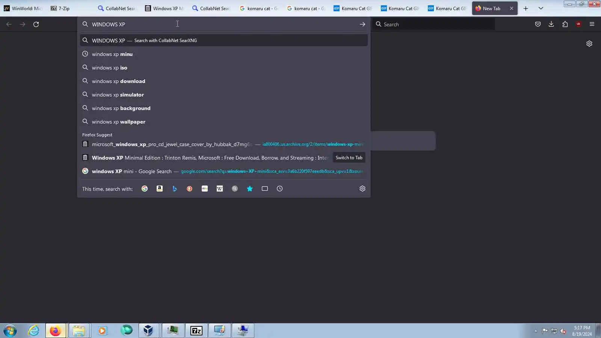Open the Action Center flag icon

click(x=545, y=331)
